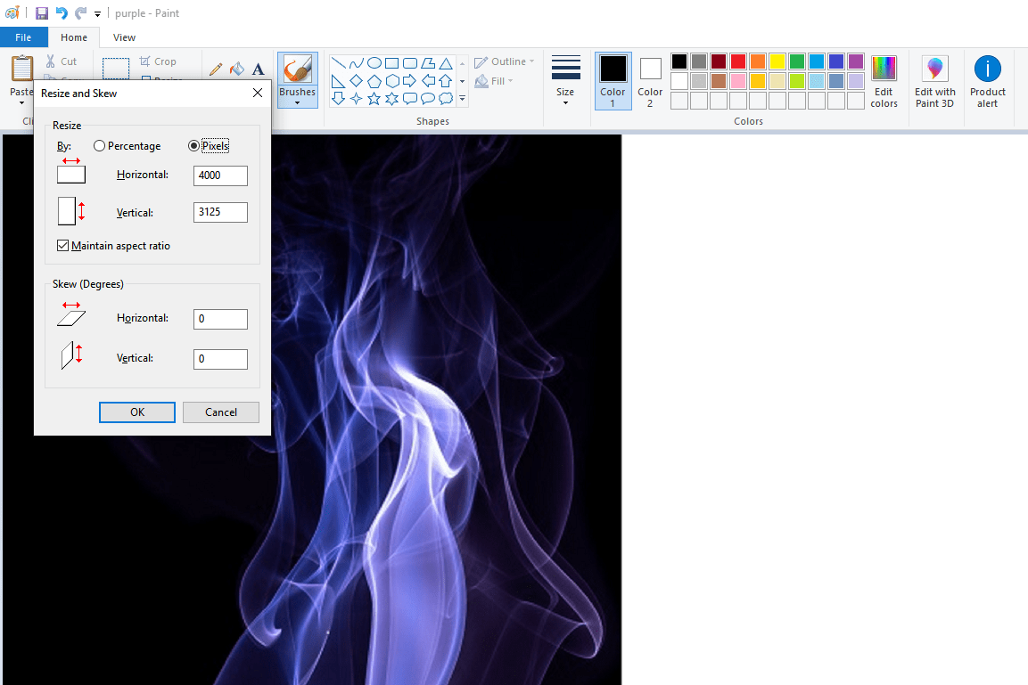The image size is (1028, 685).
Task: Click the Horizontal pixels input field
Action: tap(219, 175)
